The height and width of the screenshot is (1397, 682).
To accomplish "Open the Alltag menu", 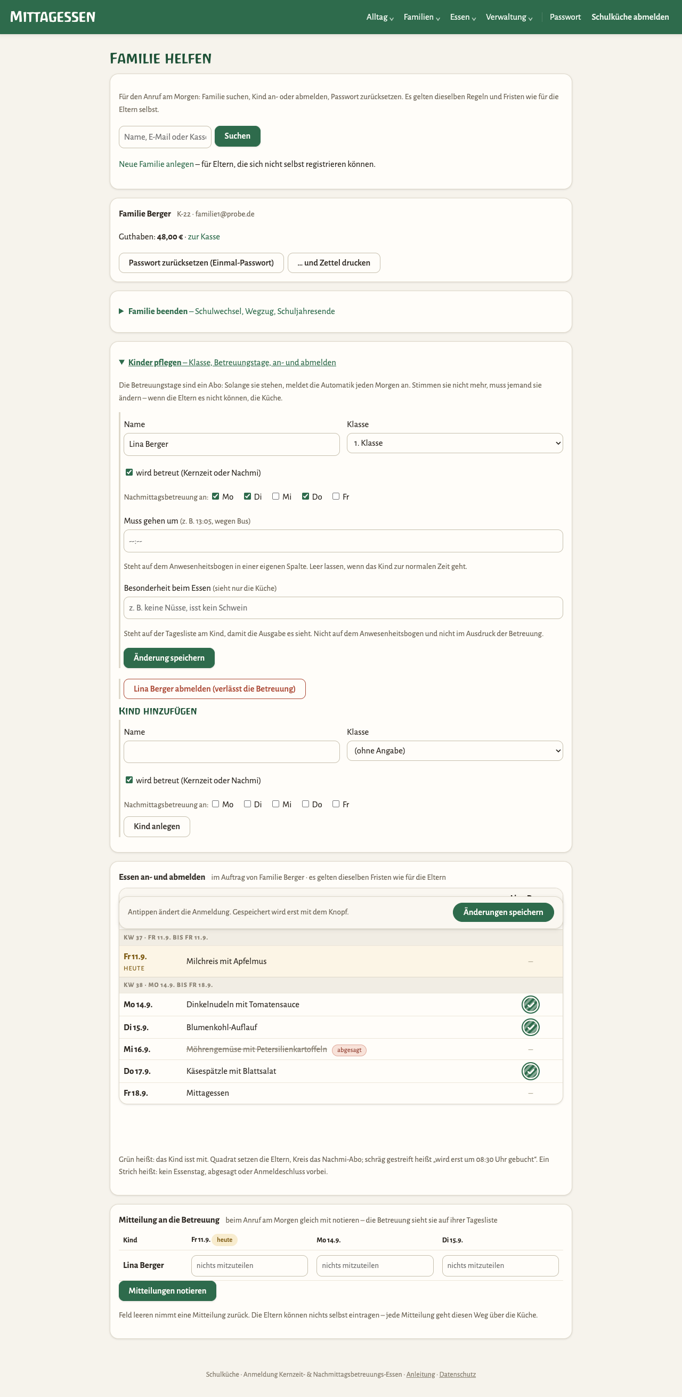I will click(x=380, y=17).
